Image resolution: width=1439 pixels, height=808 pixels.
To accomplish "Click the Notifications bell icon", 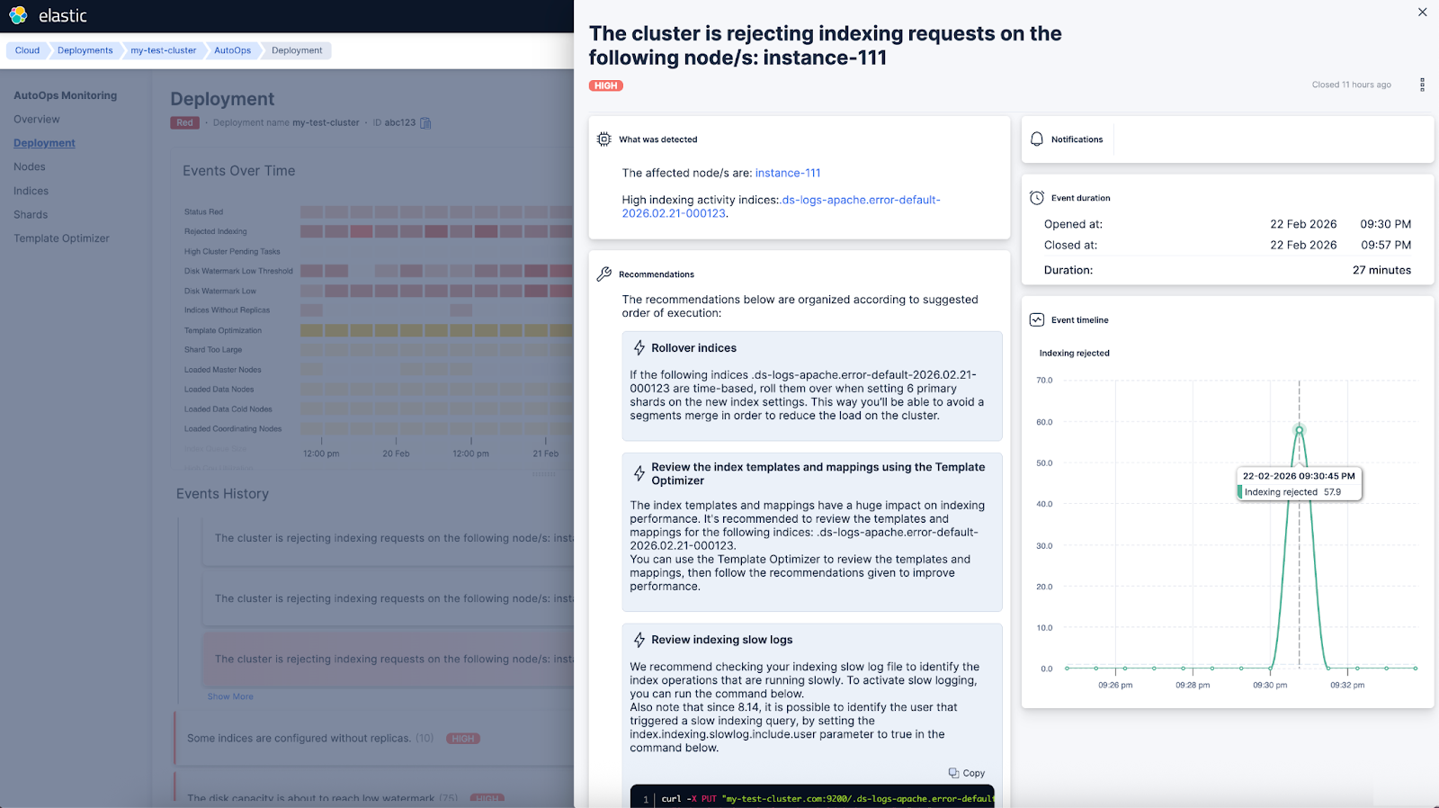I will pyautogui.click(x=1037, y=139).
